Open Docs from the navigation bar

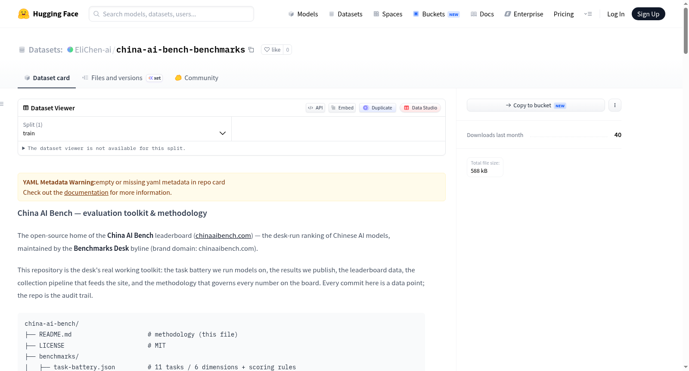(482, 14)
